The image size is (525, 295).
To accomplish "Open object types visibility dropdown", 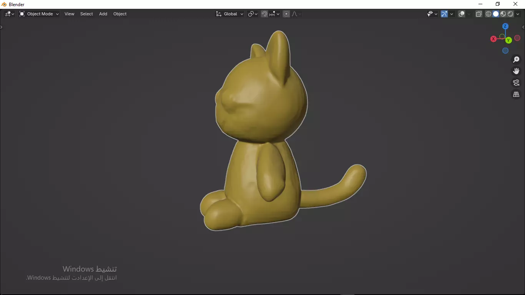I will coord(432,14).
